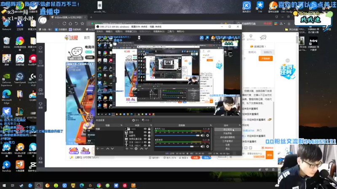Open a new browser tab
337x189 pixels.
[x=91, y=17]
